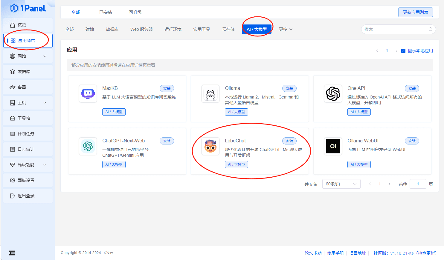Select the 数据库 category tab
The image size is (444, 260).
coord(112,29)
